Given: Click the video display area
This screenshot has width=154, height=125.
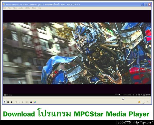Looking at the screenshot, I should (77, 53).
